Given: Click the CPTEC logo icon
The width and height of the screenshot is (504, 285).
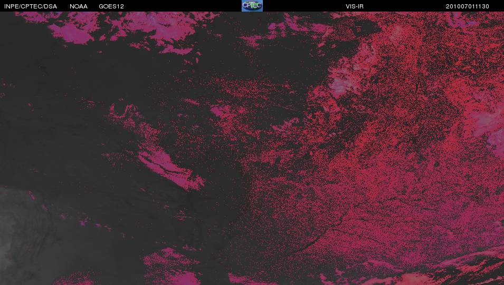Looking at the screenshot, I should coord(252,6).
